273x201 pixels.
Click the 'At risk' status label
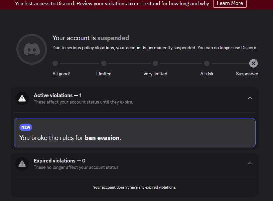207,74
